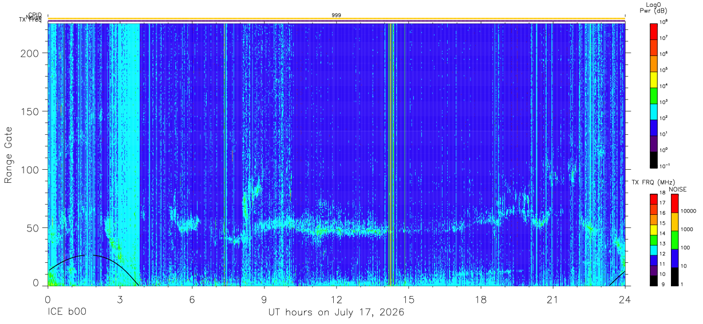Click the orange CPID bar above the plot
The width and height of the screenshot is (703, 324).
coord(337,19)
